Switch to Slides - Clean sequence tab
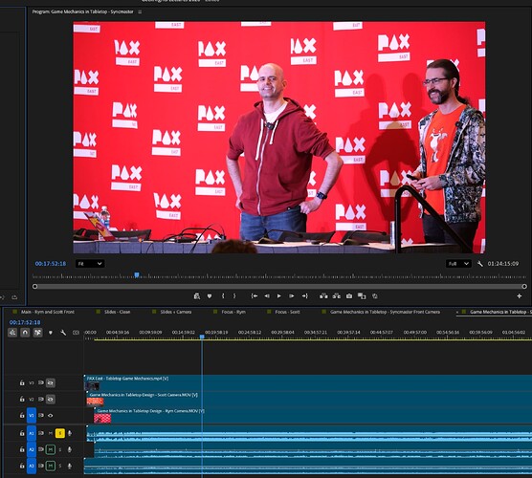532x478 pixels. pos(118,312)
